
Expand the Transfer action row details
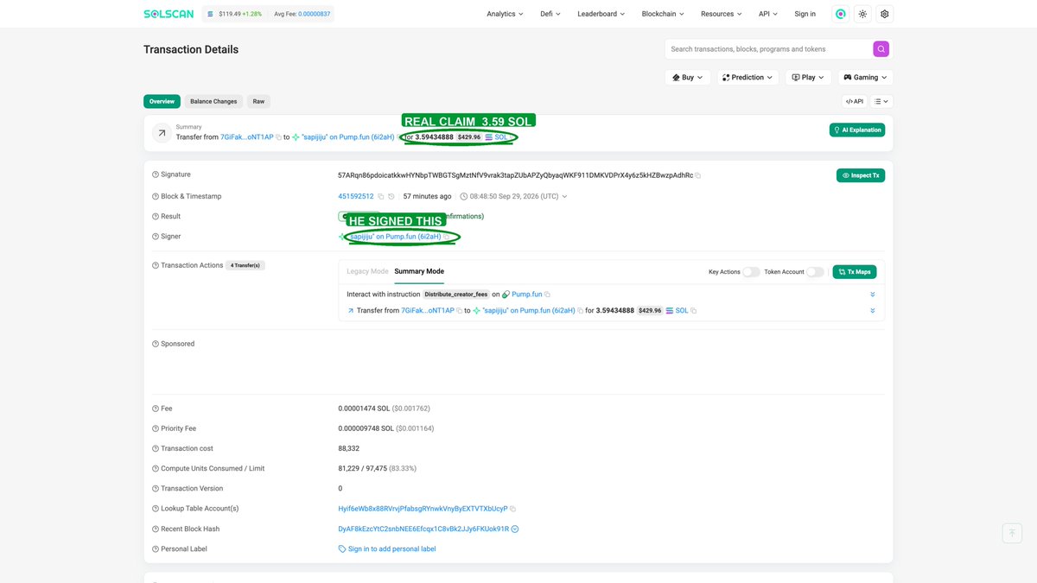click(x=873, y=311)
